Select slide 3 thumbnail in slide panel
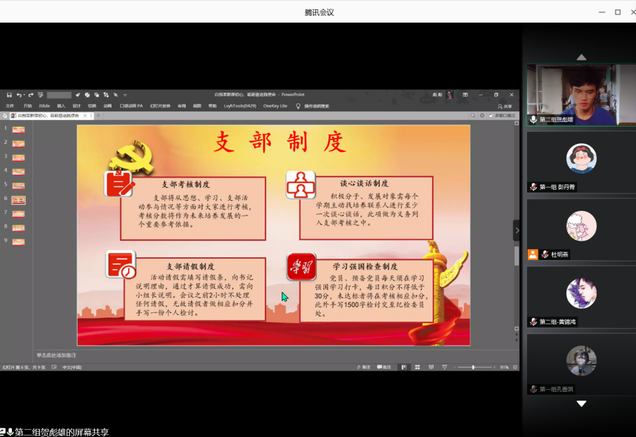The width and height of the screenshot is (636, 437). [x=18, y=157]
